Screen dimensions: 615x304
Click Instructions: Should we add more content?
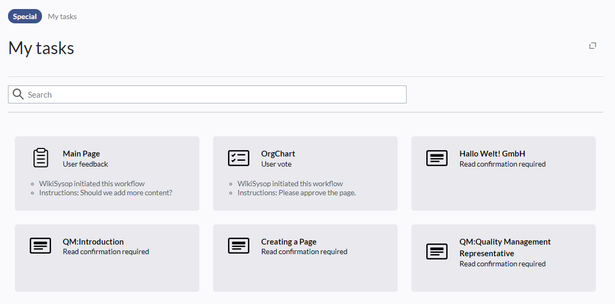105,193
